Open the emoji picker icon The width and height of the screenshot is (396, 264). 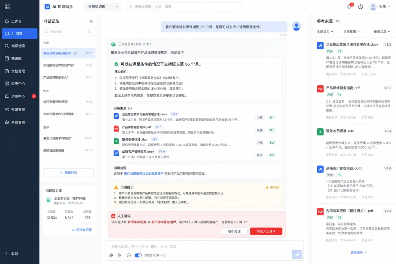point(129,255)
